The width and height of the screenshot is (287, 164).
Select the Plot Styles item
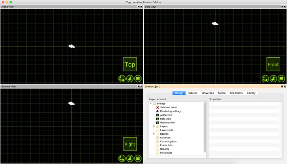pyautogui.click(x=166, y=153)
